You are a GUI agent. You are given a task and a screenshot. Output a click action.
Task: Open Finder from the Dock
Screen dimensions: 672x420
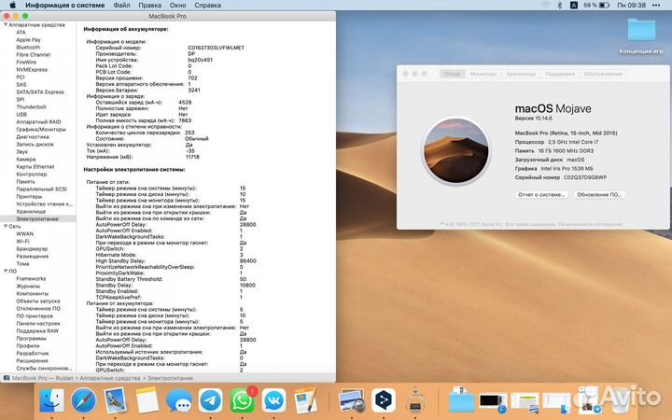tap(51, 400)
